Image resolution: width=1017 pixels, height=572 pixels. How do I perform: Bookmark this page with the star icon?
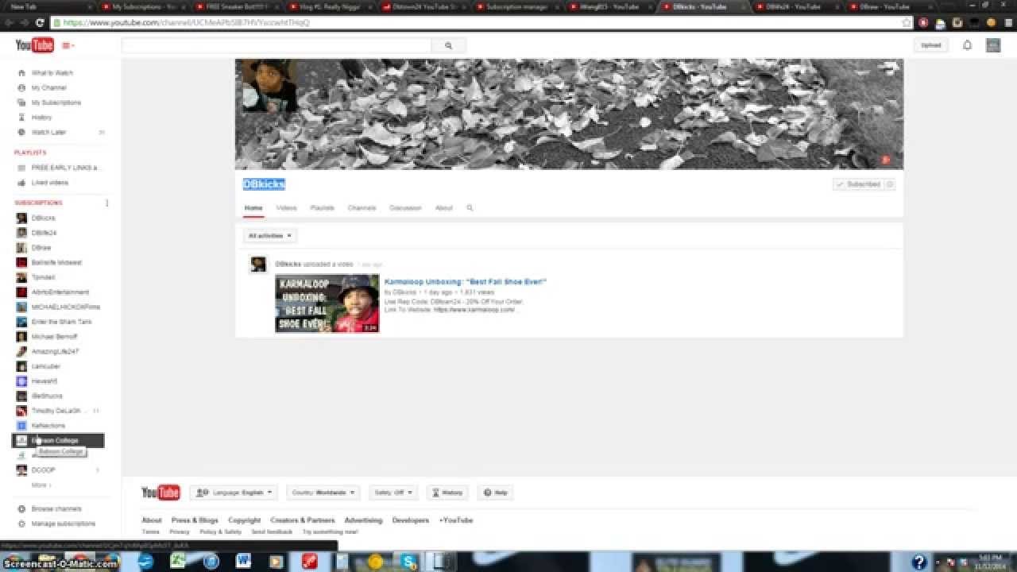pyautogui.click(x=907, y=22)
